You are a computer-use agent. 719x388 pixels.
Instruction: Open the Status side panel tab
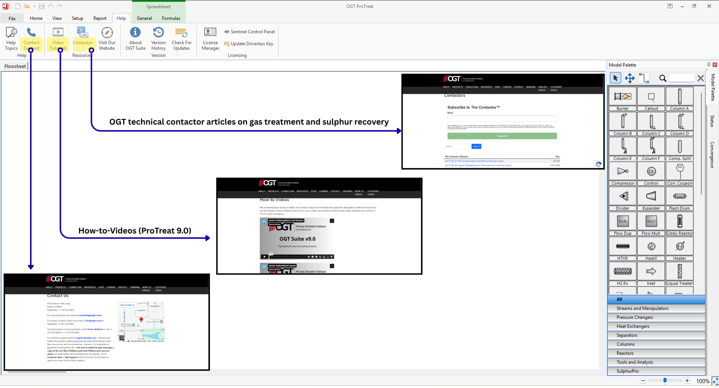point(712,121)
